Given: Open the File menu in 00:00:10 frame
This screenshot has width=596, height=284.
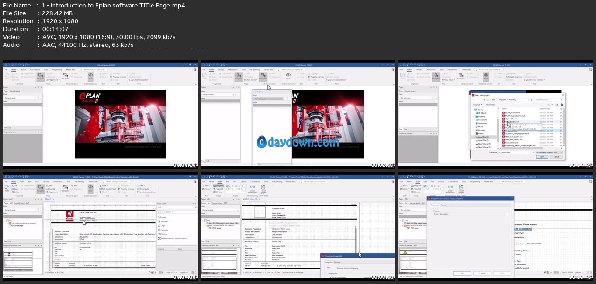Looking at the screenshot, I should (6, 70).
